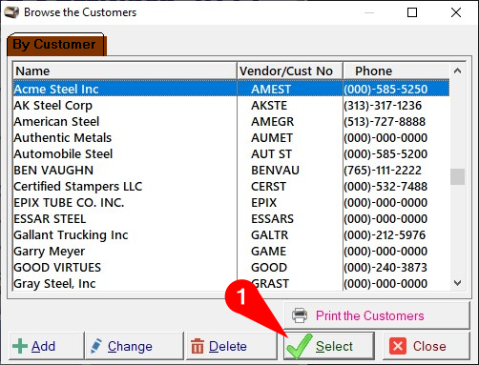Sort by the Vendor/Cust No column header

point(290,71)
